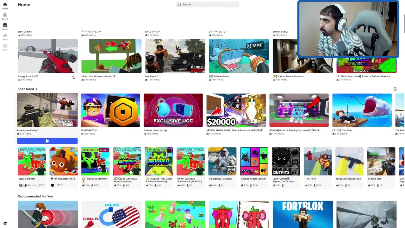Open BlockSpin game thumbnail
Screen dimensions: 405x228
[175, 56]
